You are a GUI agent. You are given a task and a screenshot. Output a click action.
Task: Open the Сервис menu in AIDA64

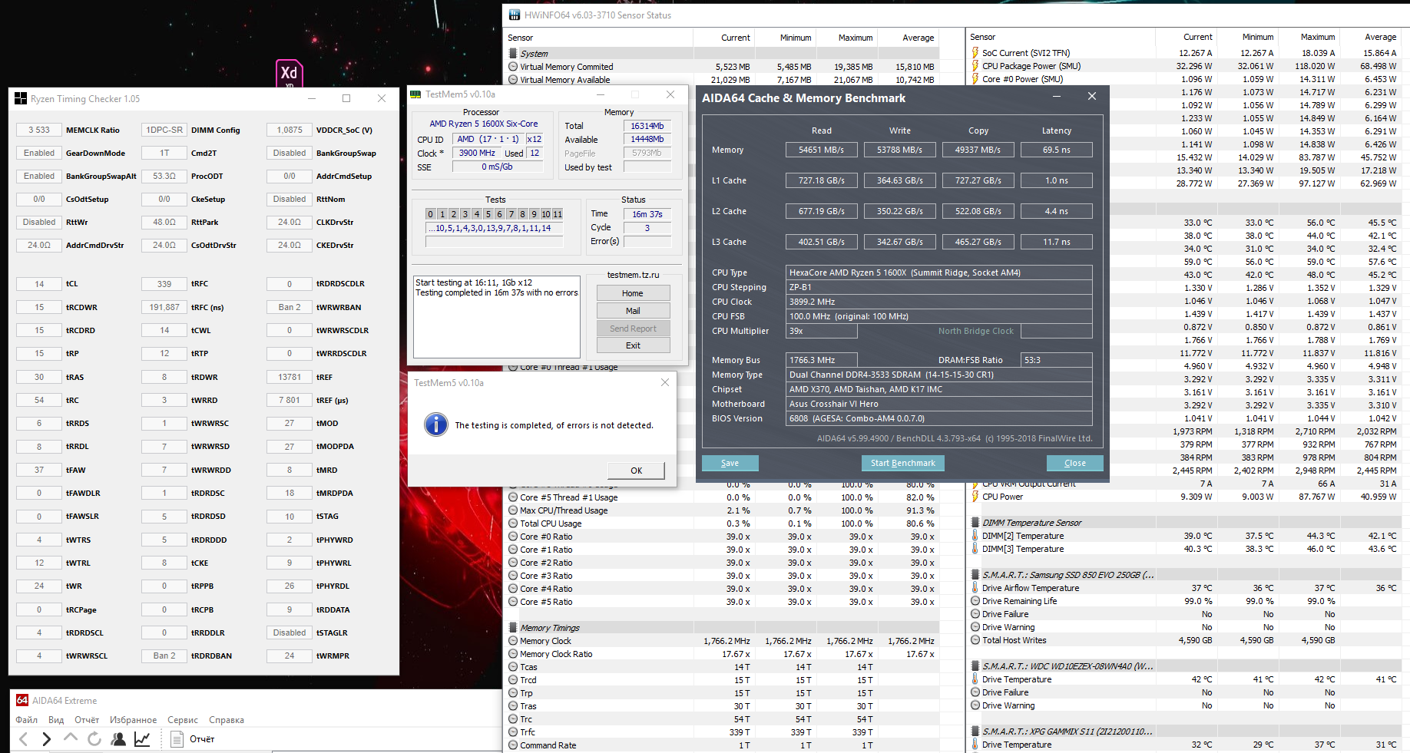[183, 720]
